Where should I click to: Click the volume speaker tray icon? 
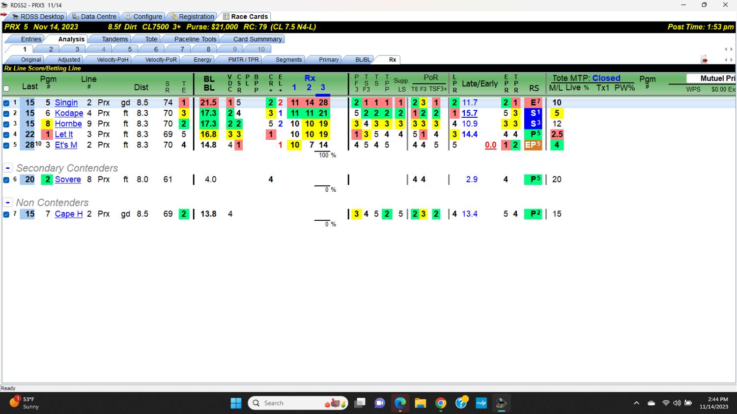677,403
